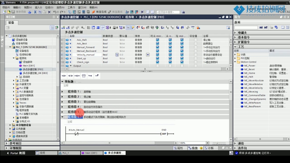Click the close branch icon
Image resolution: width=290 pixels, height=163 pixels.
[x=97, y=75]
